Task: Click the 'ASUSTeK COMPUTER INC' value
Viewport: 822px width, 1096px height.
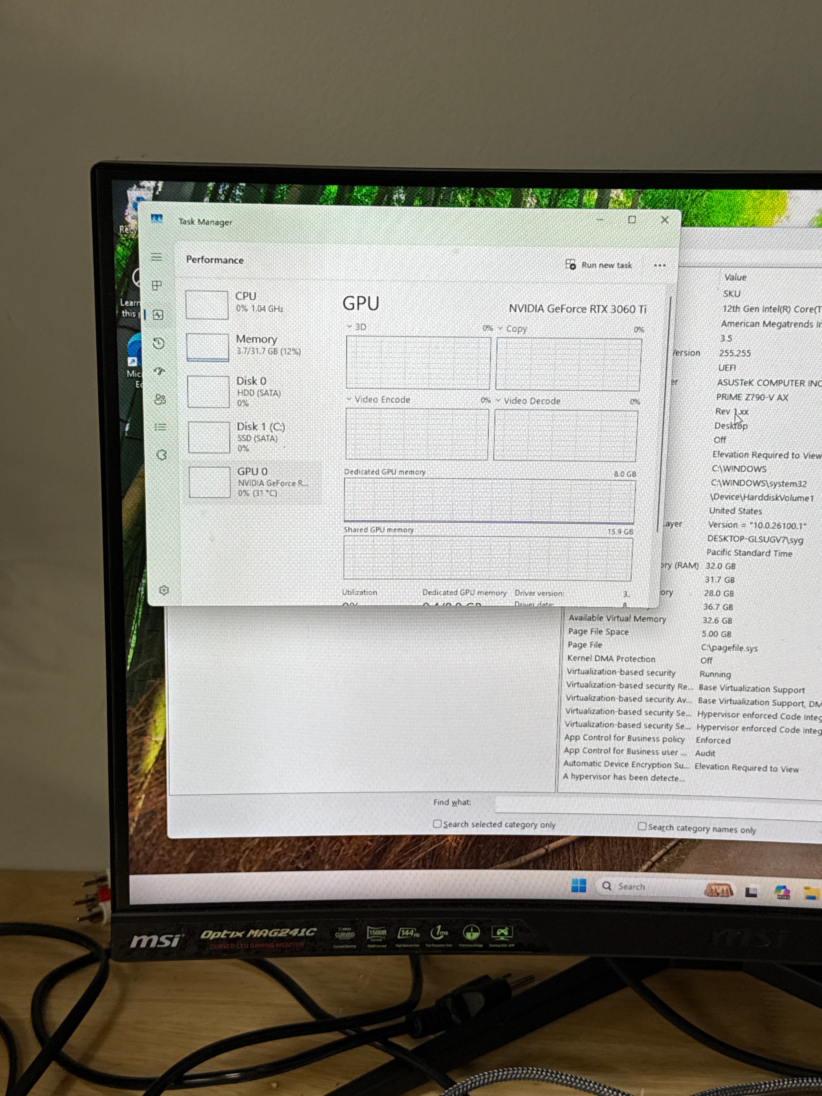Action: coord(769,382)
